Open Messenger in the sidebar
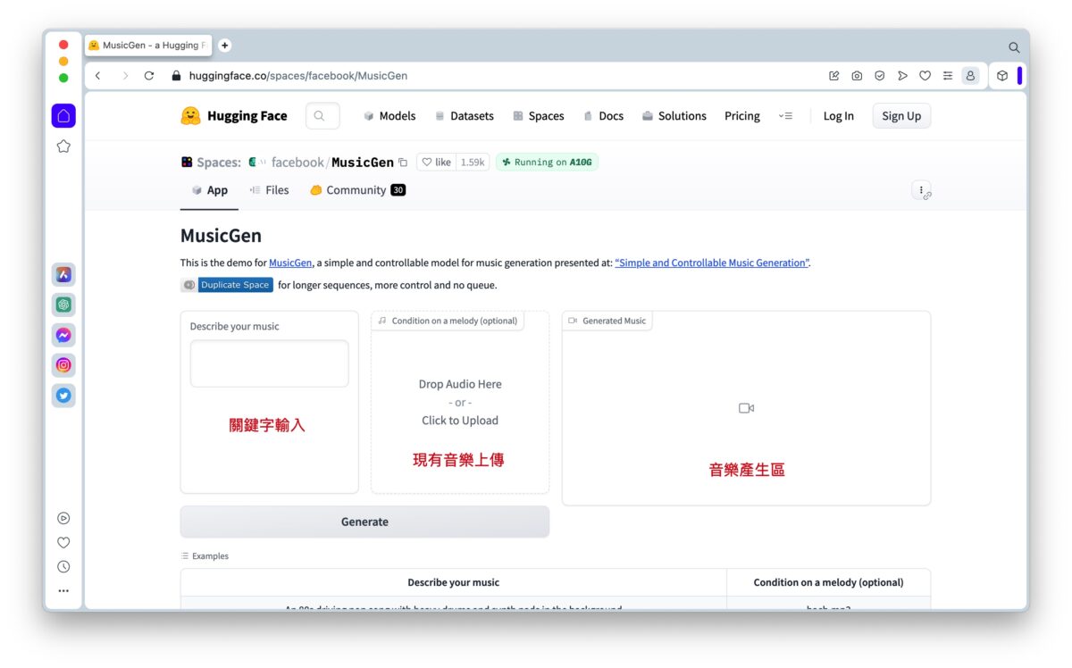This screenshot has width=1072, height=668. [63, 335]
